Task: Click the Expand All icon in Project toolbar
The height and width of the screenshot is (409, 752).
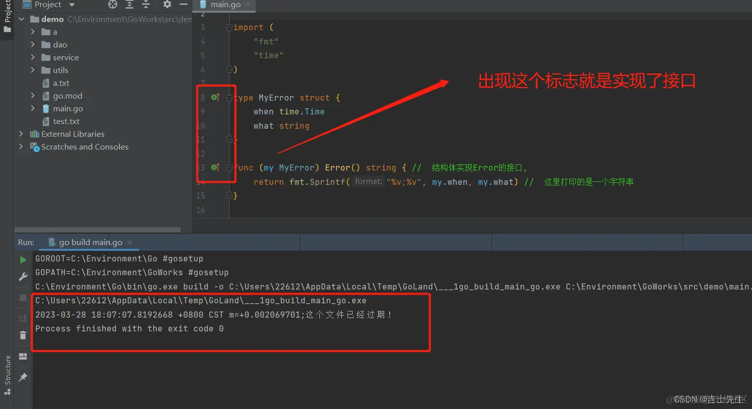Action: pos(130,5)
